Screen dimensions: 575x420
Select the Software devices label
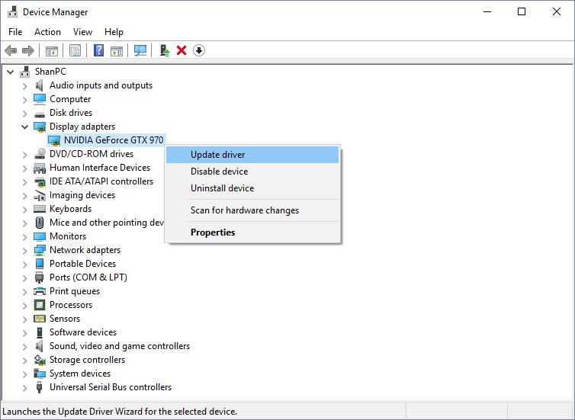coord(83,332)
